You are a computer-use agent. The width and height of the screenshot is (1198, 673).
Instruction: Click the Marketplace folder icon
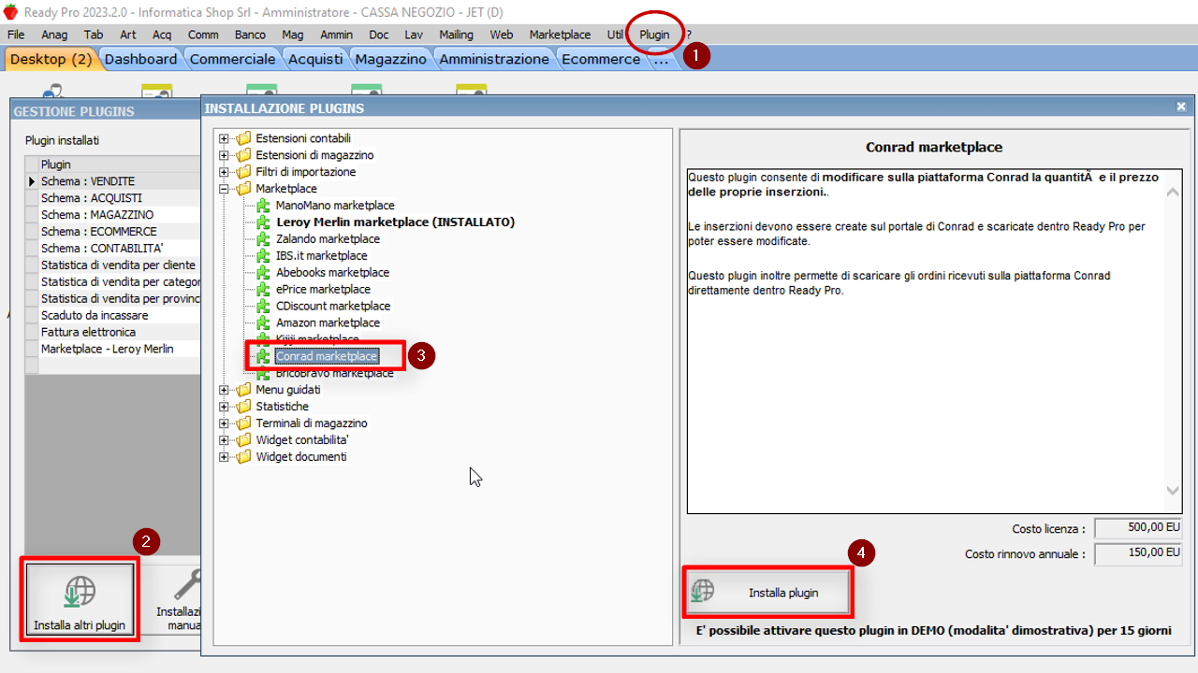click(244, 189)
